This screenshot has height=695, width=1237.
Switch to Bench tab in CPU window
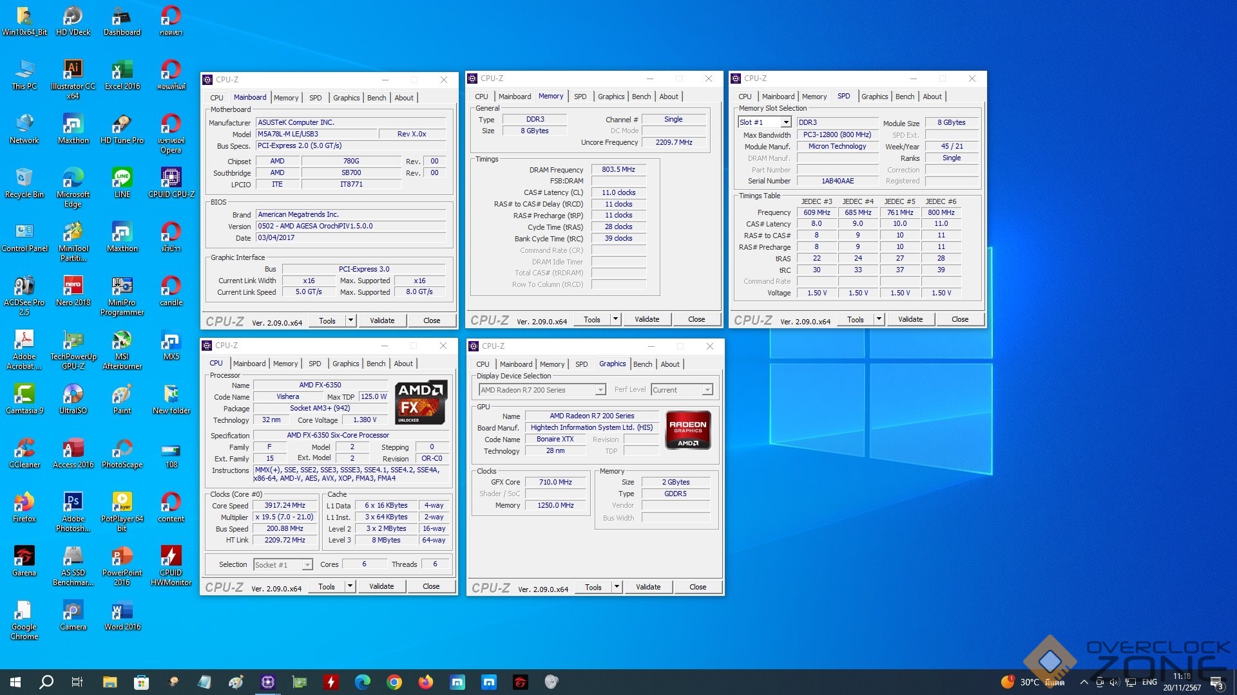[376, 364]
